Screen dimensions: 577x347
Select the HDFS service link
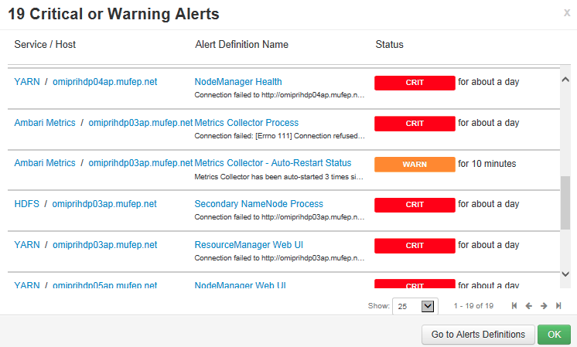click(26, 204)
